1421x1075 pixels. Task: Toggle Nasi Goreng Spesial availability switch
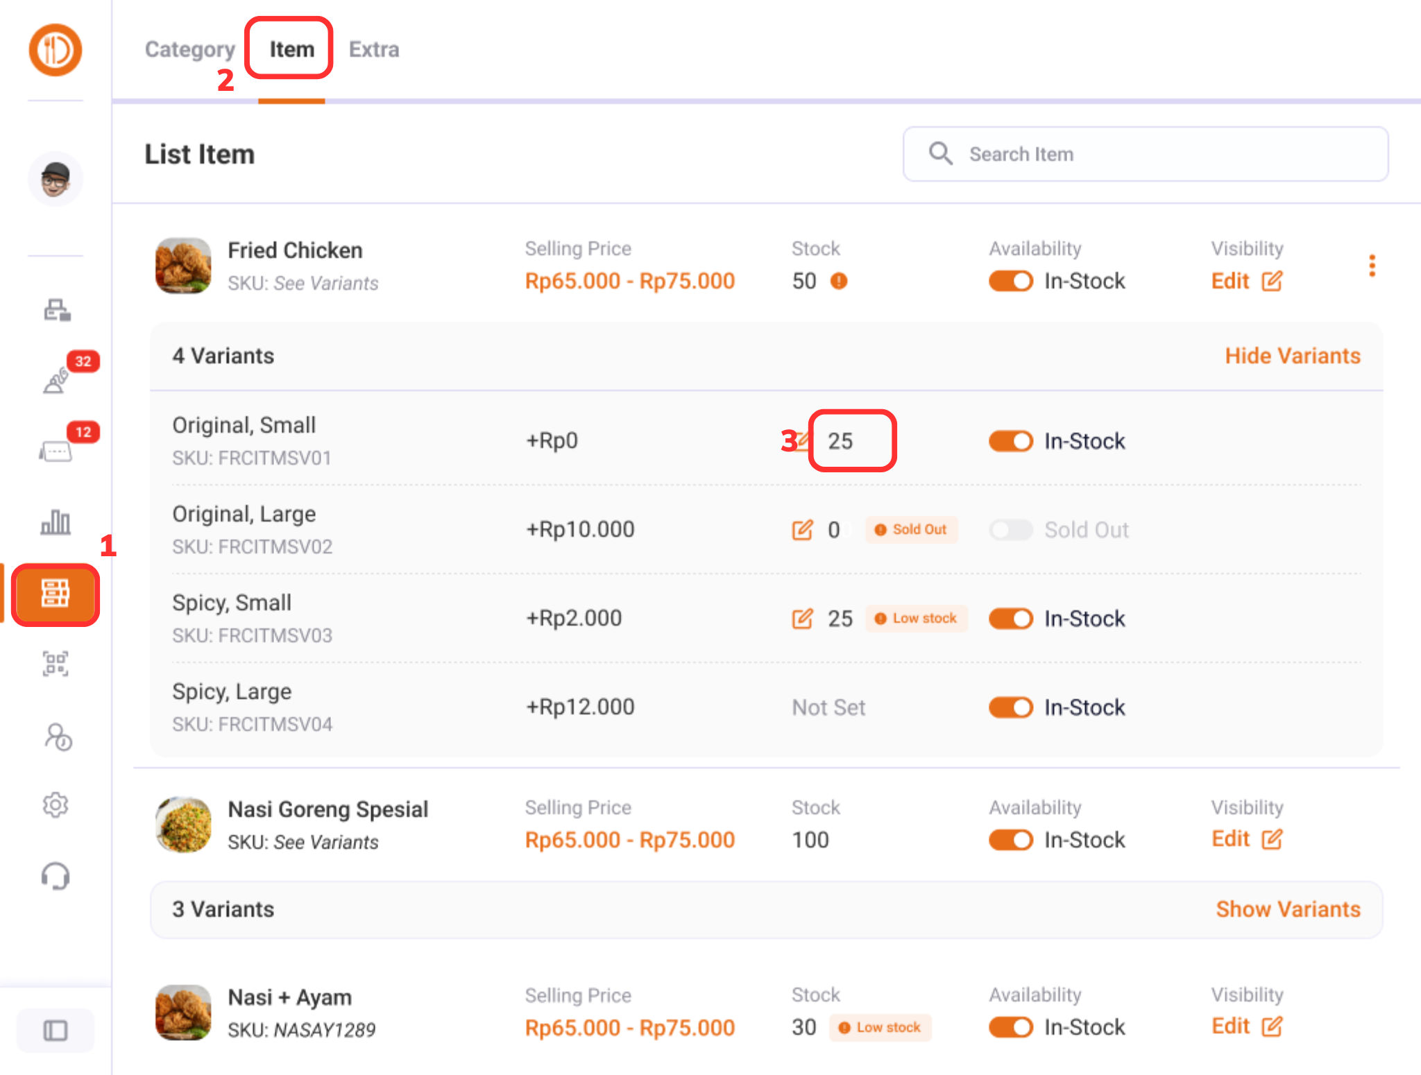tap(1011, 840)
